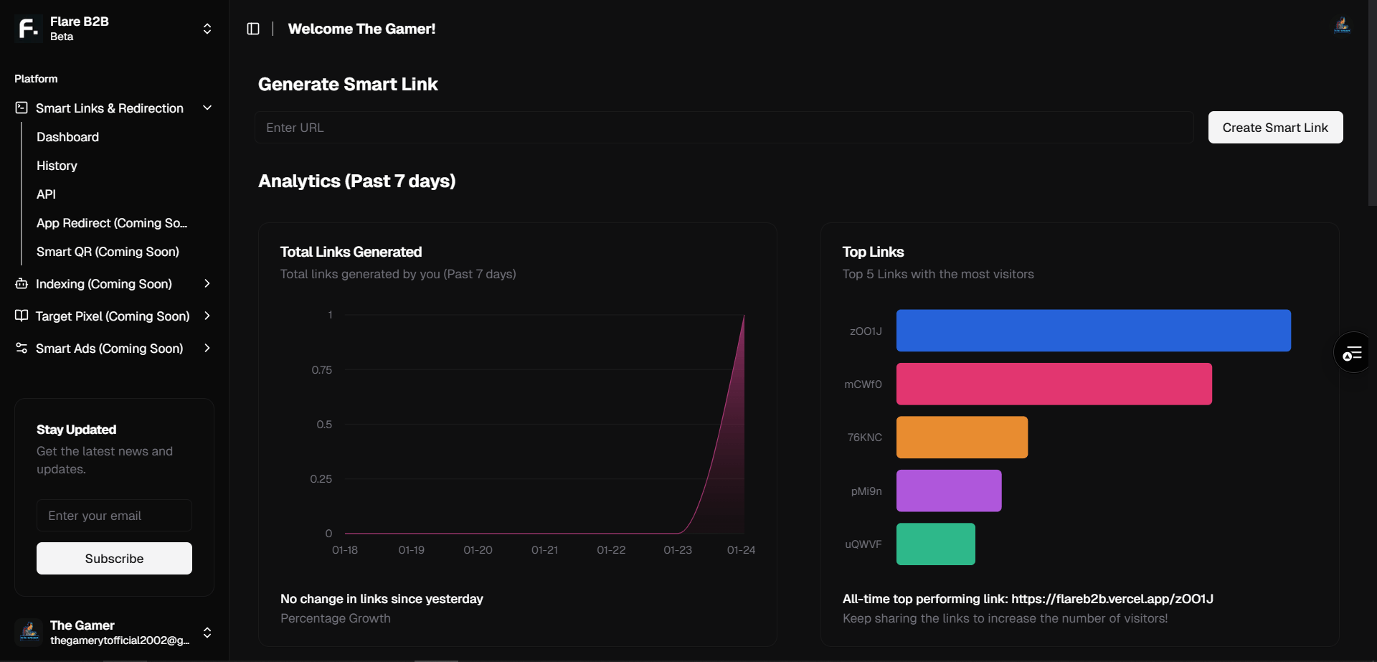Click the Indexing robot icon
Viewport: 1377px width, 662px height.
tap(22, 283)
